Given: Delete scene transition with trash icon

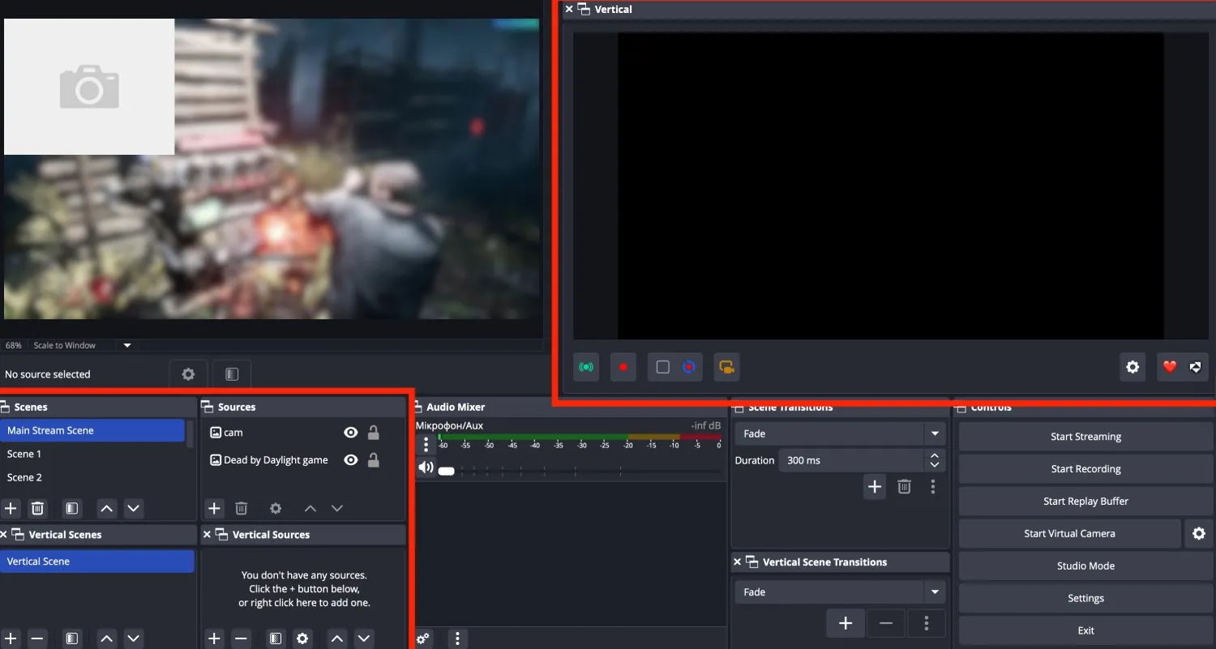Looking at the screenshot, I should click(x=905, y=487).
